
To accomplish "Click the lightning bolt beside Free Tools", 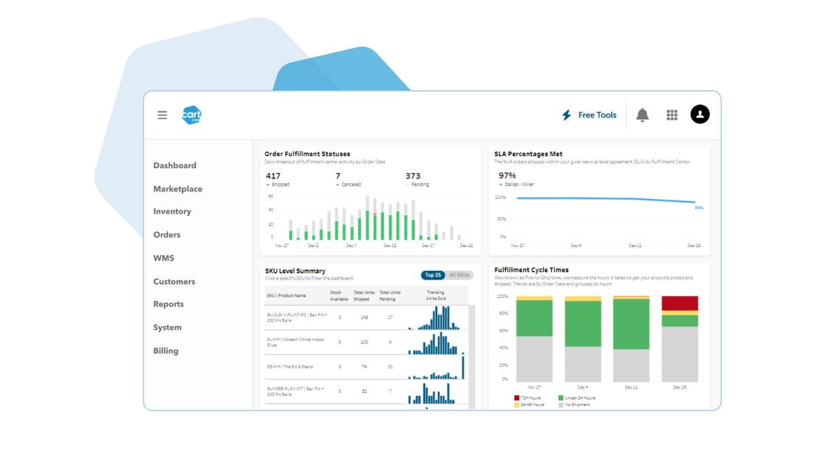I will point(568,115).
